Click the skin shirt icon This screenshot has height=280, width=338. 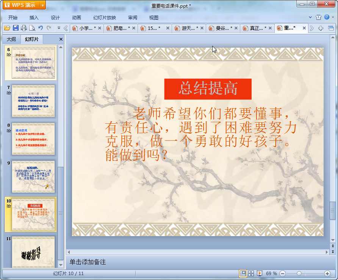click(318, 17)
